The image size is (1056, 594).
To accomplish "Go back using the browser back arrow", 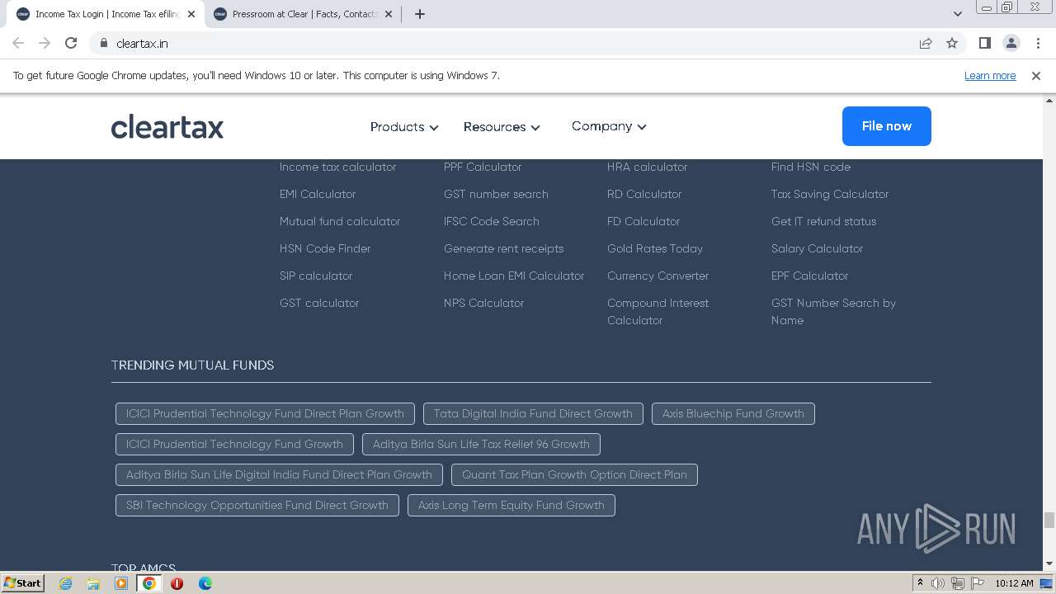I will [x=18, y=43].
